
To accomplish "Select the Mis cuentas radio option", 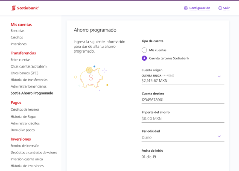I will point(144,50).
